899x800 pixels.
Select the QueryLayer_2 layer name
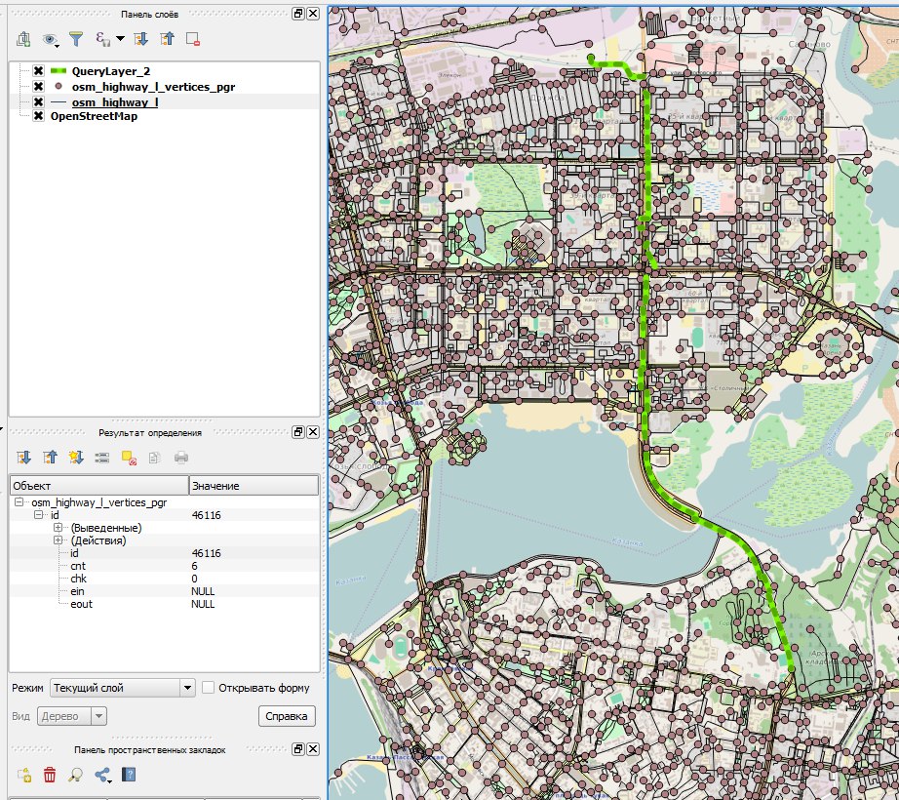(110, 71)
